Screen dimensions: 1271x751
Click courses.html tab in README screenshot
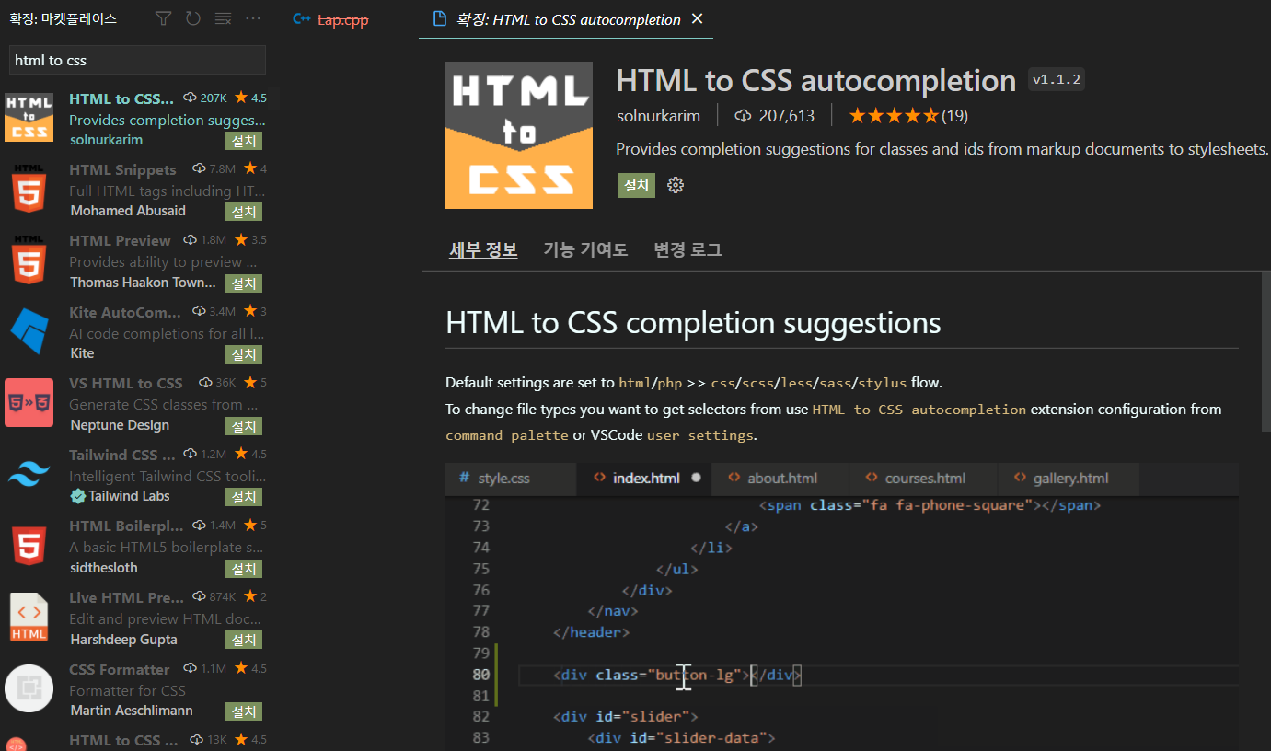(925, 479)
